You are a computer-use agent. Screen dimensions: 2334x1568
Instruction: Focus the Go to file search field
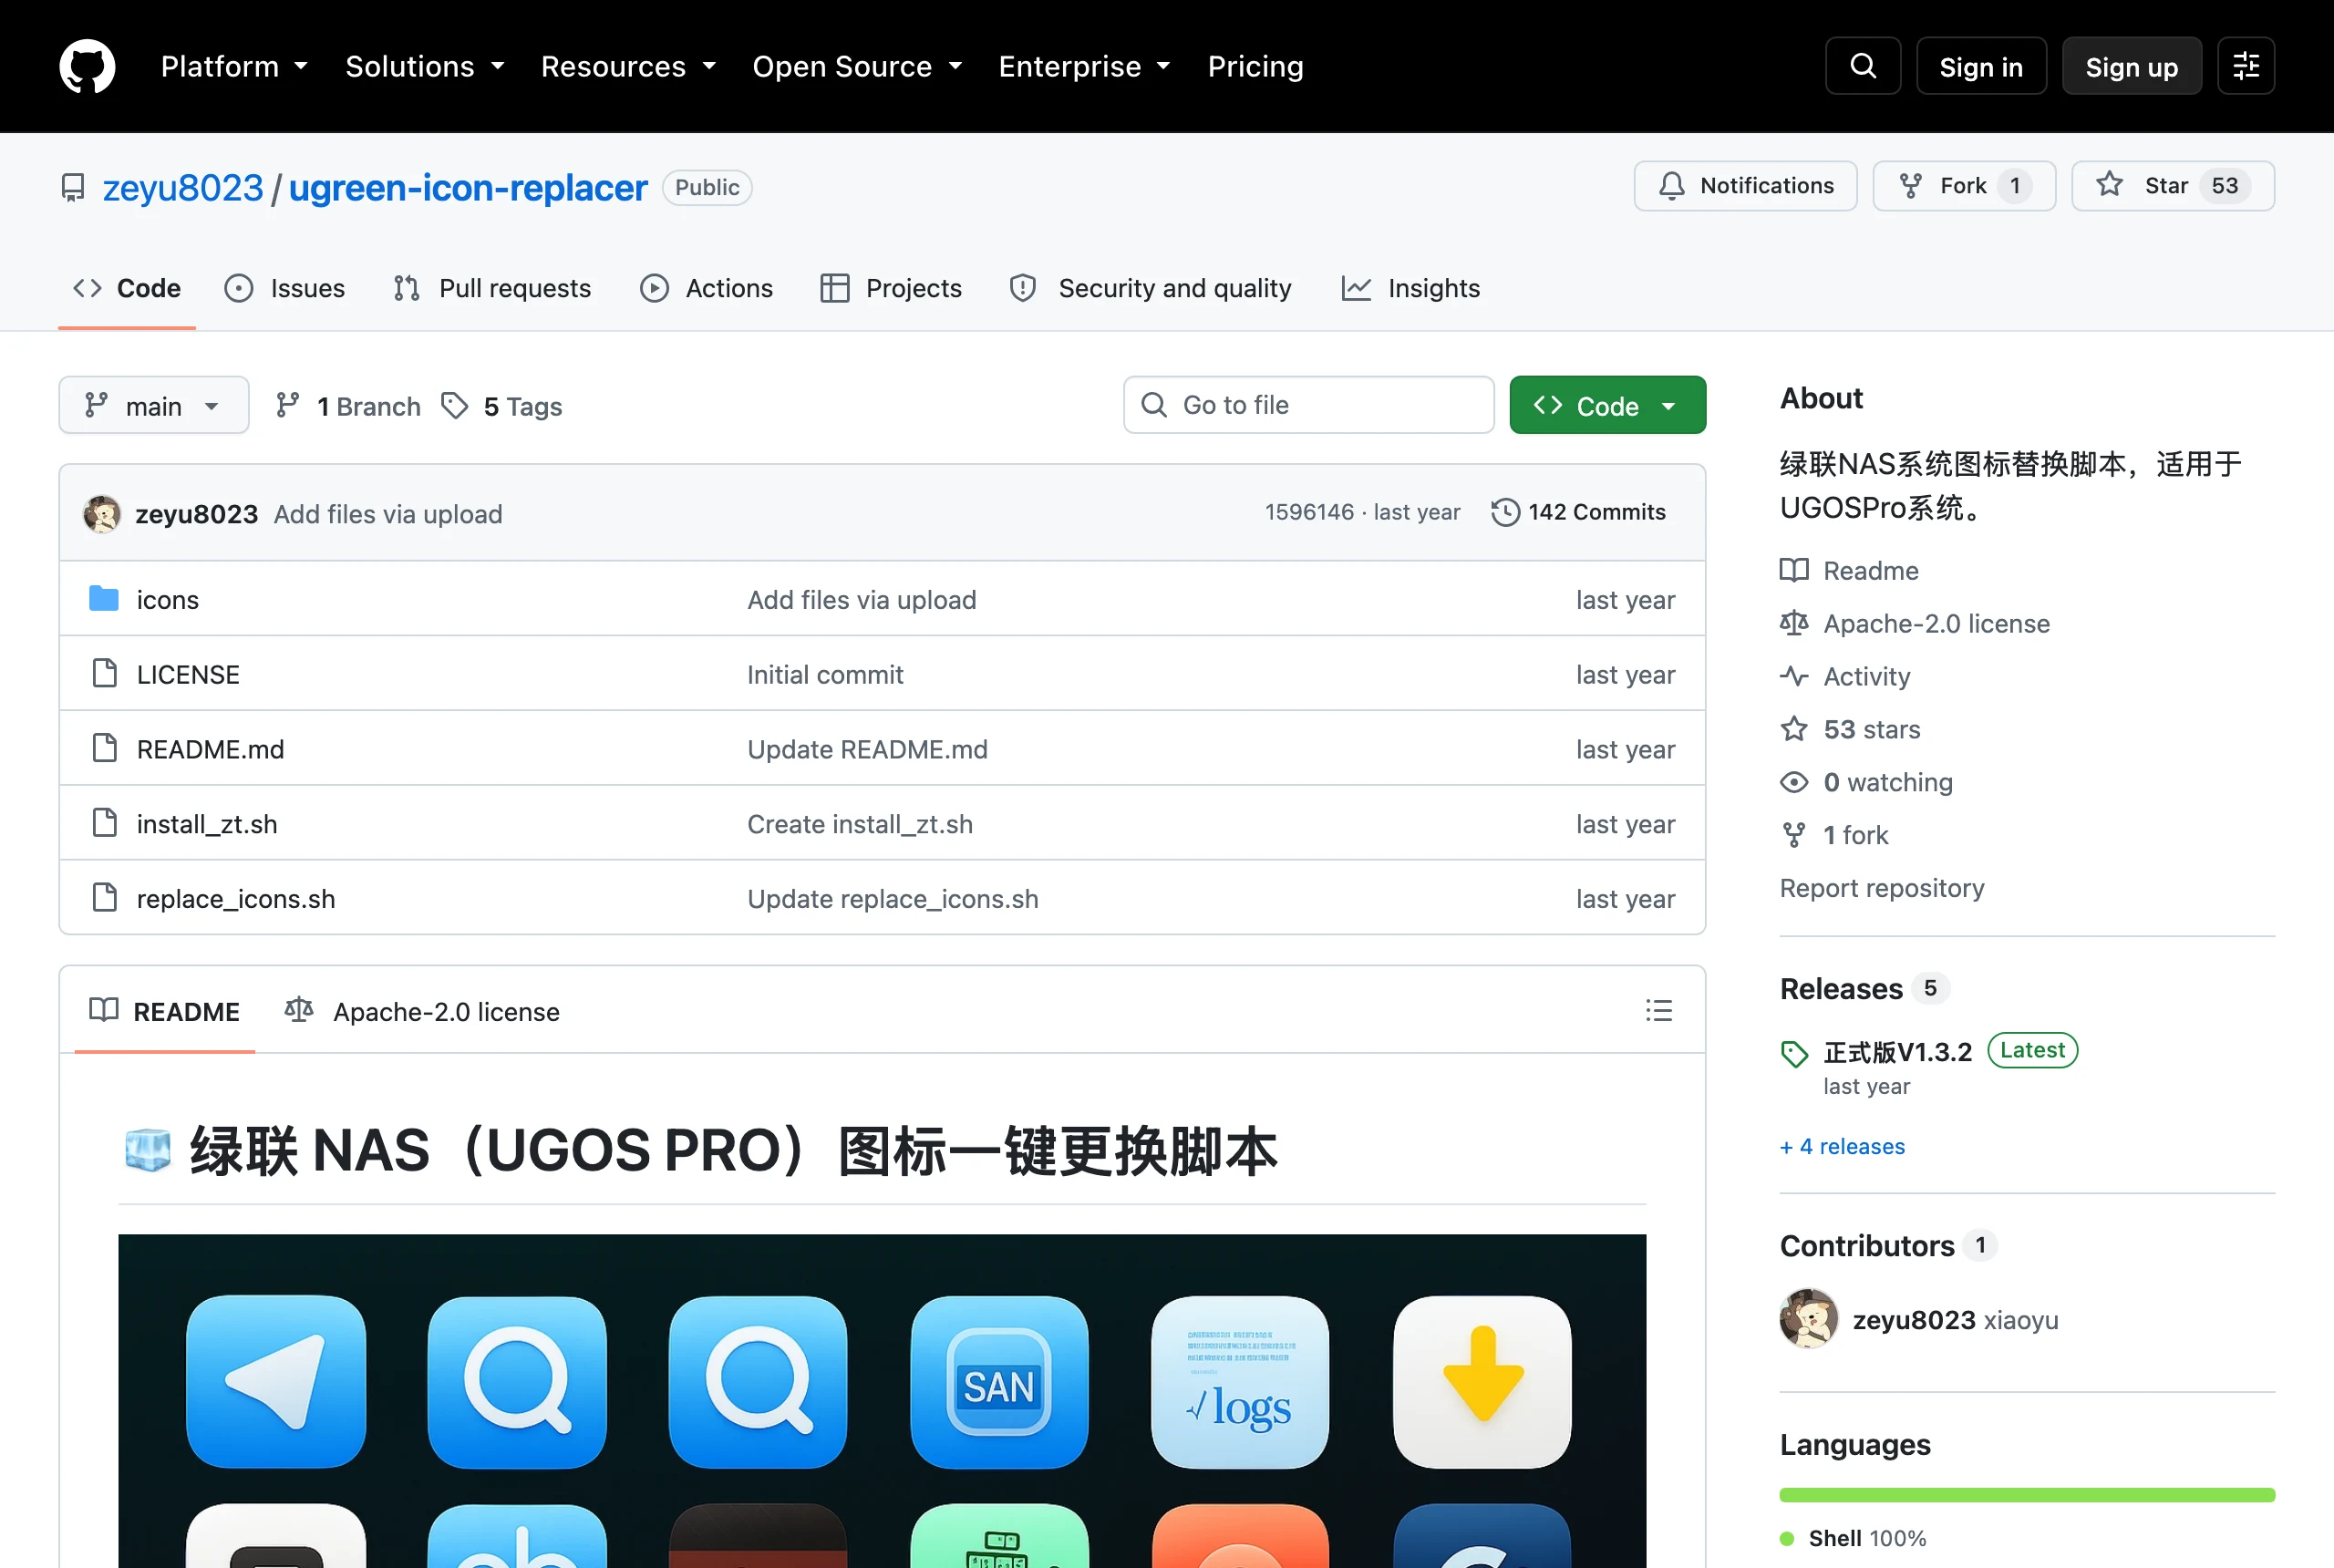tap(1308, 405)
